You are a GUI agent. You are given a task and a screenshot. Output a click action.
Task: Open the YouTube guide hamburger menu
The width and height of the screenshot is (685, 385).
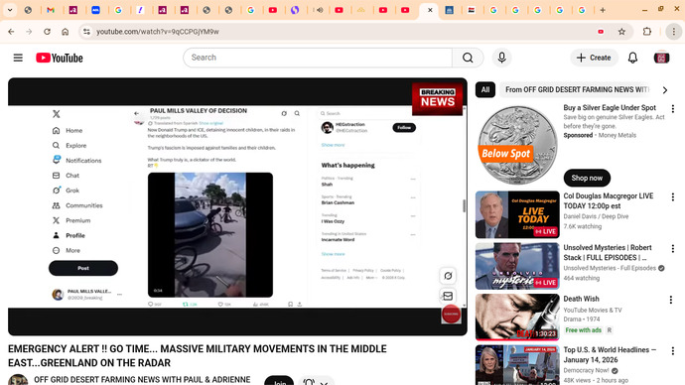(18, 58)
